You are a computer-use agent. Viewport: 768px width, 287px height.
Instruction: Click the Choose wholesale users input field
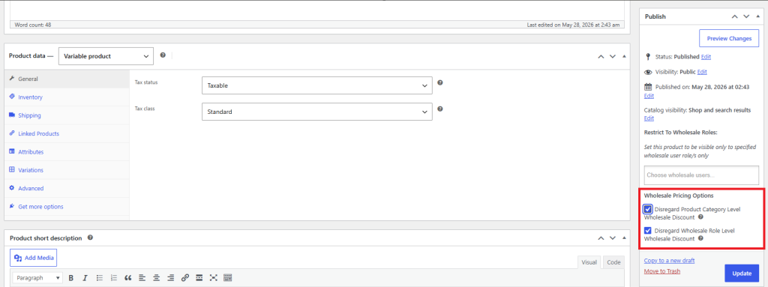[701, 175]
